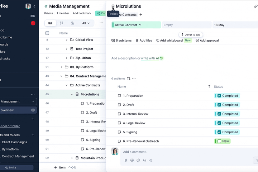The height and width of the screenshot is (172, 258).
Task: Collapse the Microlutions project row
Action: click(x=72, y=94)
